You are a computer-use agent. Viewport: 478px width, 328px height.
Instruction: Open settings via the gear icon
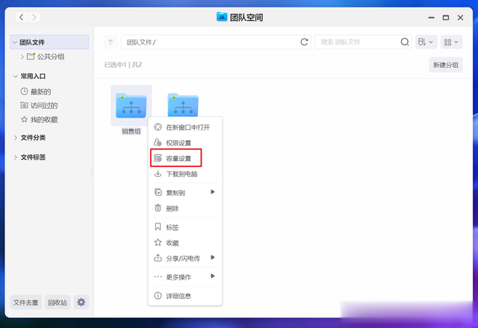(x=81, y=302)
